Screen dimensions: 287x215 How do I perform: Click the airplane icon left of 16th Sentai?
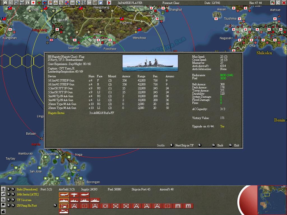(x=3, y=194)
